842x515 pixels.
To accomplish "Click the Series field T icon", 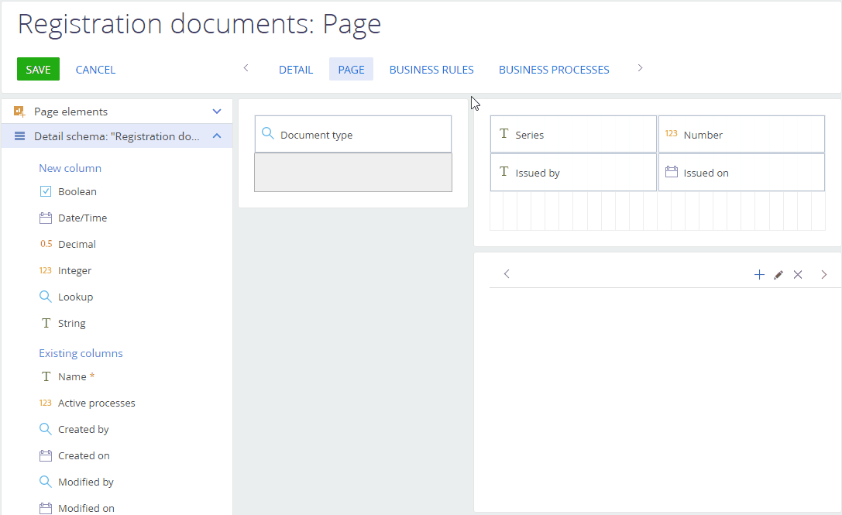I will 503,133.
